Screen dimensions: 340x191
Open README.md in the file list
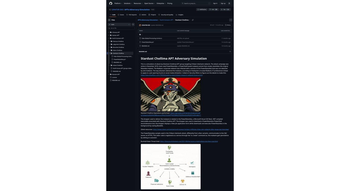coord(145,46)
